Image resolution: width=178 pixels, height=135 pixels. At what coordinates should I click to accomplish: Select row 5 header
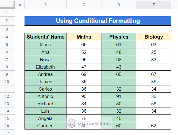[7, 45]
